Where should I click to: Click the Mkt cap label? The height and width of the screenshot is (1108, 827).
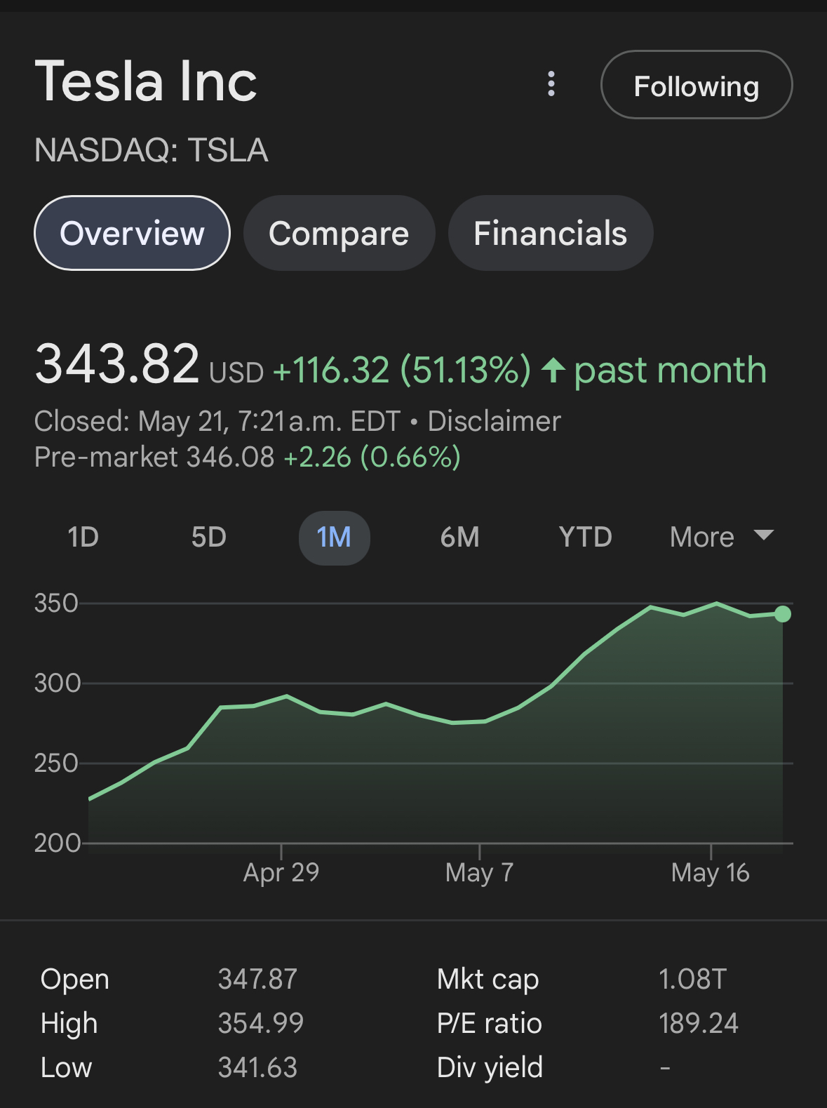click(488, 979)
